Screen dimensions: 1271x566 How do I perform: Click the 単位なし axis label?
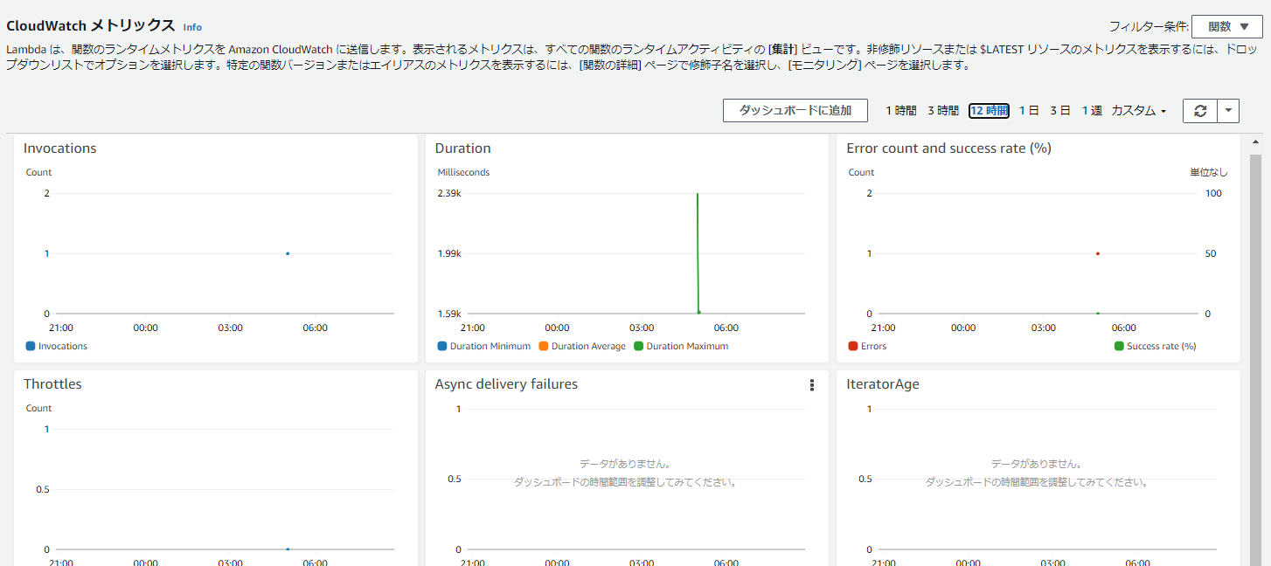click(x=1210, y=172)
